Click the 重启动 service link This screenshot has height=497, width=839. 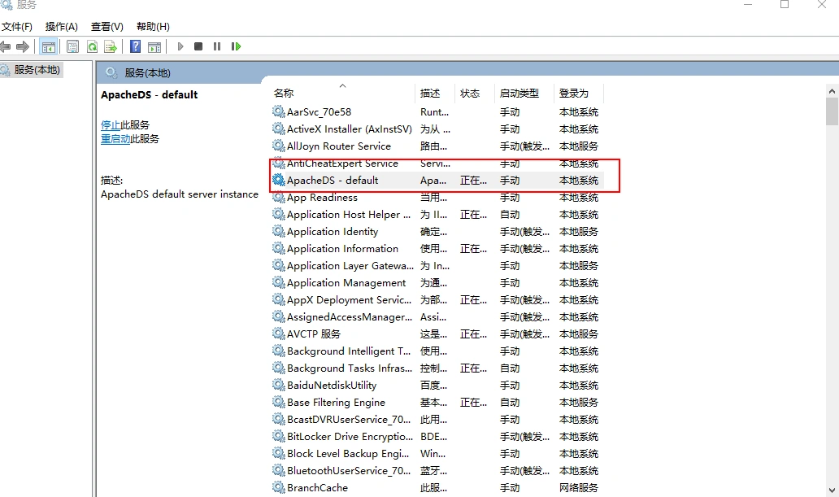tap(115, 139)
